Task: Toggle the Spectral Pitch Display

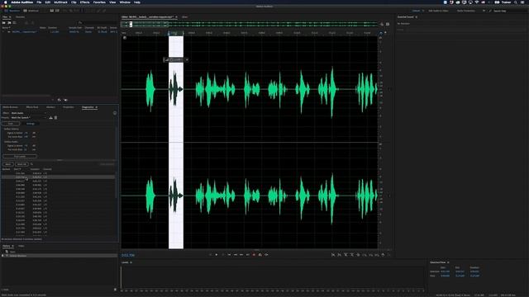Action: coord(57,11)
